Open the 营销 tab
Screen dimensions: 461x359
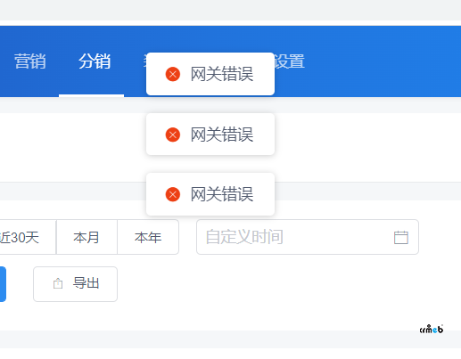(x=30, y=61)
